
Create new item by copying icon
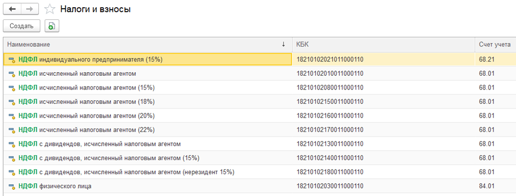point(52,26)
